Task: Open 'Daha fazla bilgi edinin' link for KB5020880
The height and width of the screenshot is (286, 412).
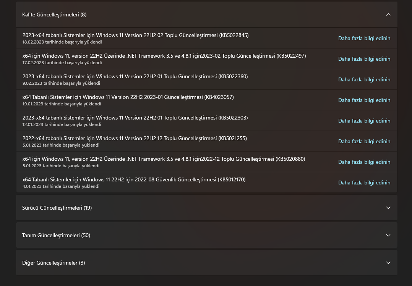Action: pos(364,162)
